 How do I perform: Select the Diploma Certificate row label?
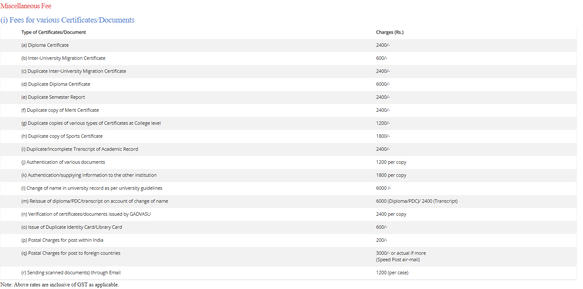[45, 45]
